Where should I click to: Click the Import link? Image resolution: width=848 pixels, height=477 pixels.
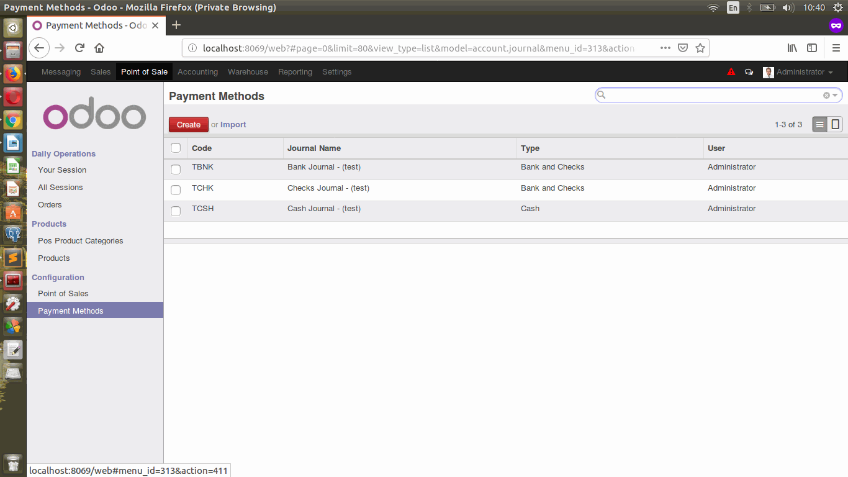[233, 125]
